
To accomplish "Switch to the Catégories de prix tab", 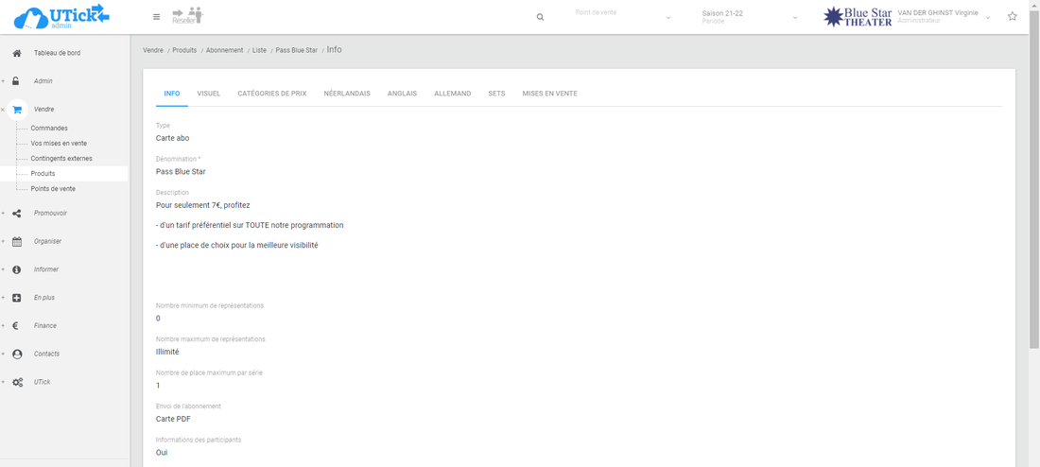I will (271, 94).
